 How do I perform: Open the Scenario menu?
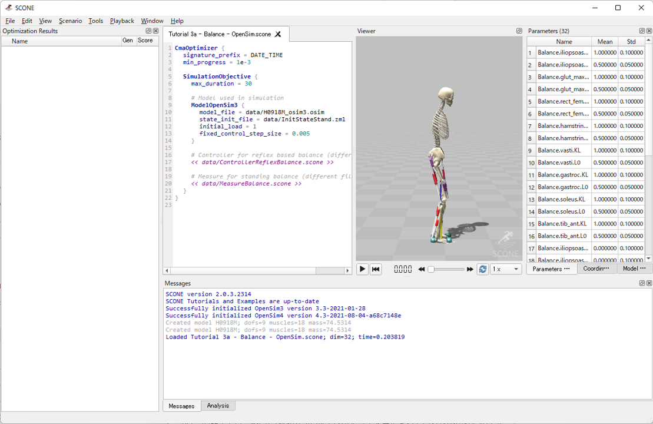coord(70,21)
